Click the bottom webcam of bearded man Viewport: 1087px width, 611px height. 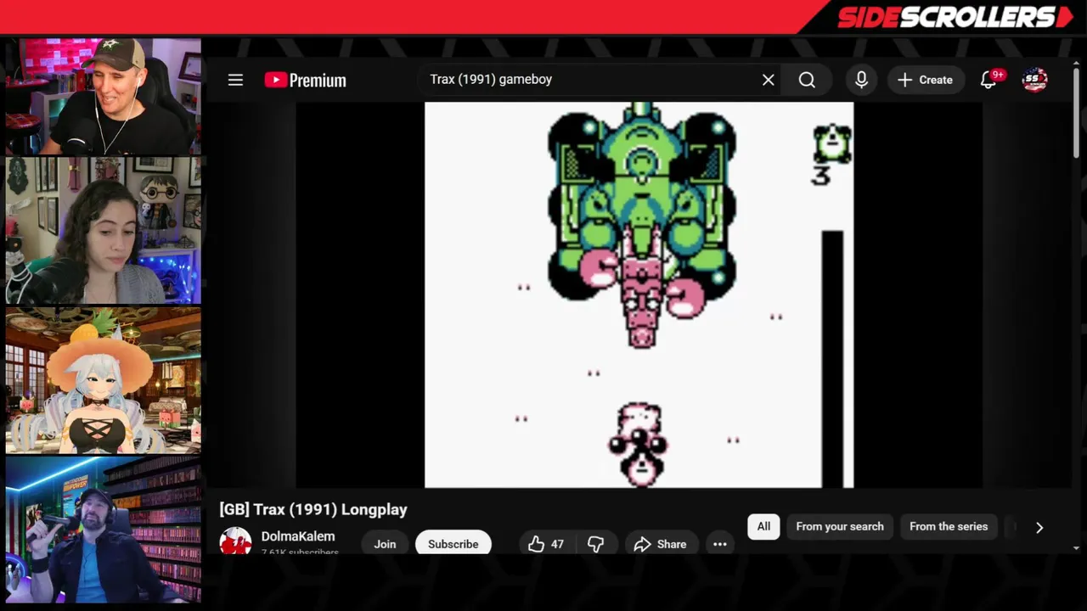point(103,530)
